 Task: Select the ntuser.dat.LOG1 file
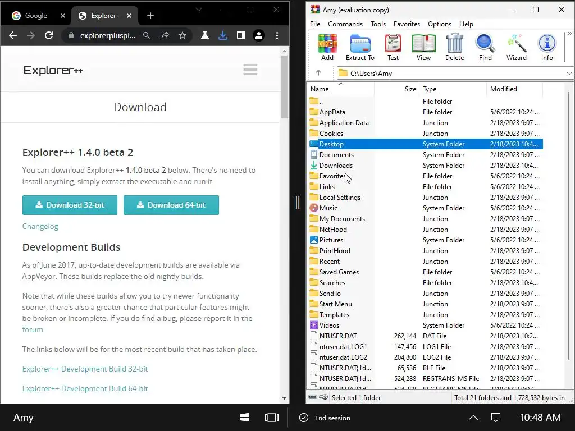(426, 346)
